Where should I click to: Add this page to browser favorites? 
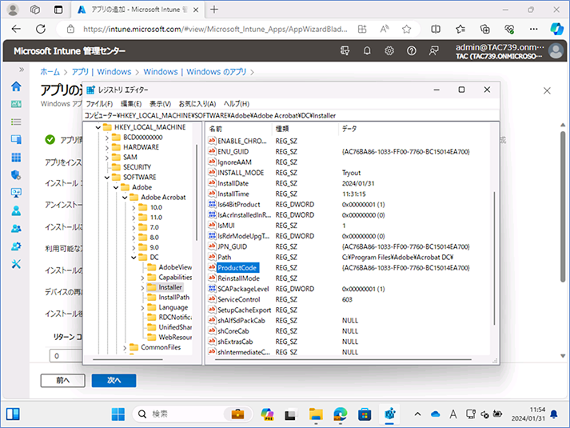406,29
